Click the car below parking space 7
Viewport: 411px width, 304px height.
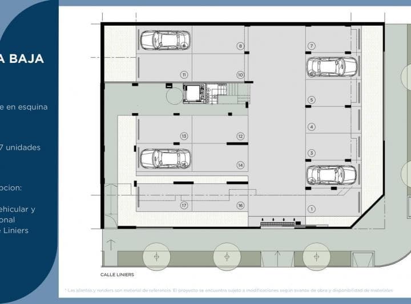point(332,67)
